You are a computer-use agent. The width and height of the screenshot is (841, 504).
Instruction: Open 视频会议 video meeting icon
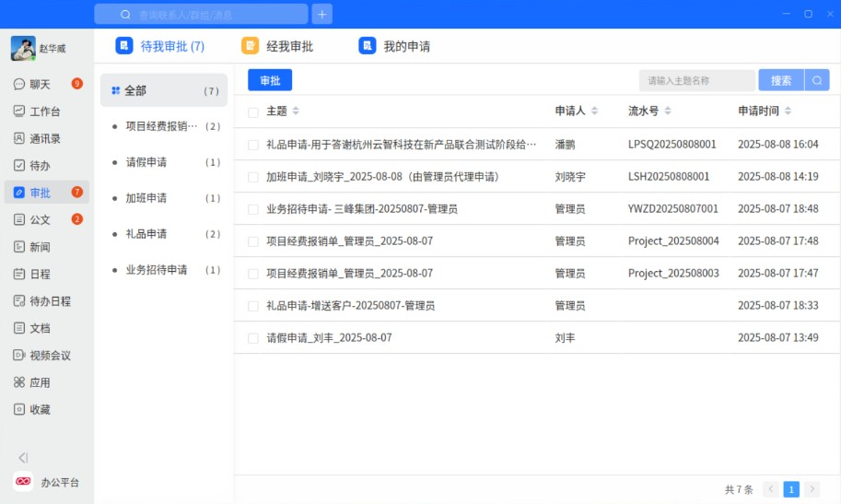click(x=19, y=355)
